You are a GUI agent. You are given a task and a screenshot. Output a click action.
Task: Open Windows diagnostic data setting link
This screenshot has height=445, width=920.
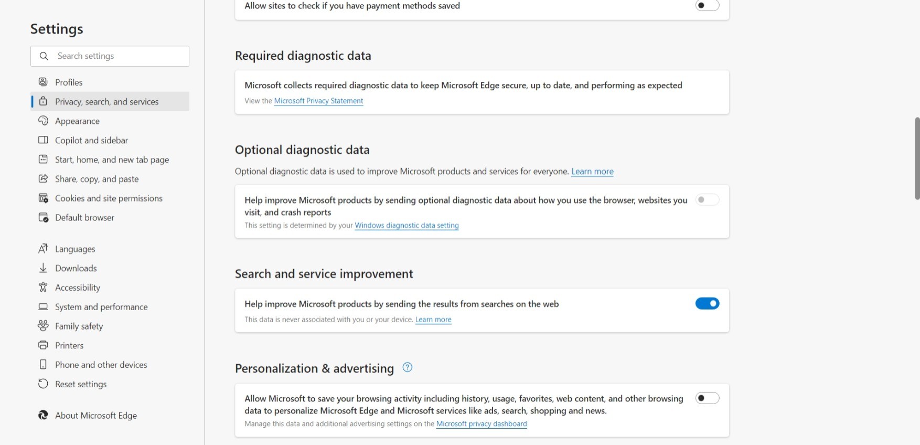tap(406, 225)
